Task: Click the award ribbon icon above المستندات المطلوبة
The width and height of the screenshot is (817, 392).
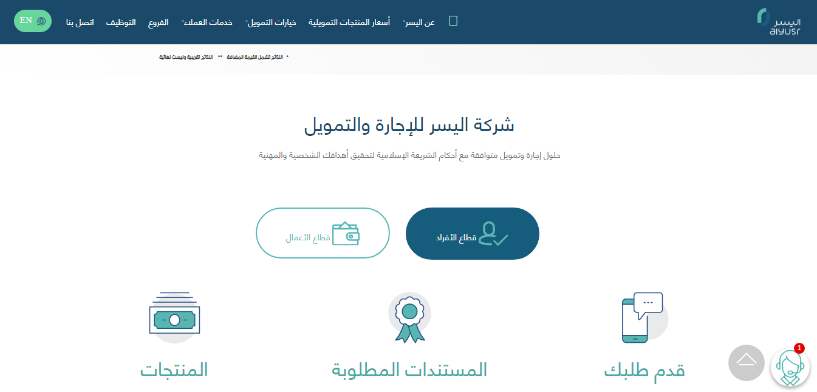Action: click(x=409, y=317)
